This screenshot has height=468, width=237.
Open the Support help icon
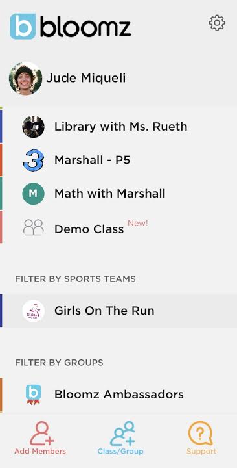[x=201, y=438]
